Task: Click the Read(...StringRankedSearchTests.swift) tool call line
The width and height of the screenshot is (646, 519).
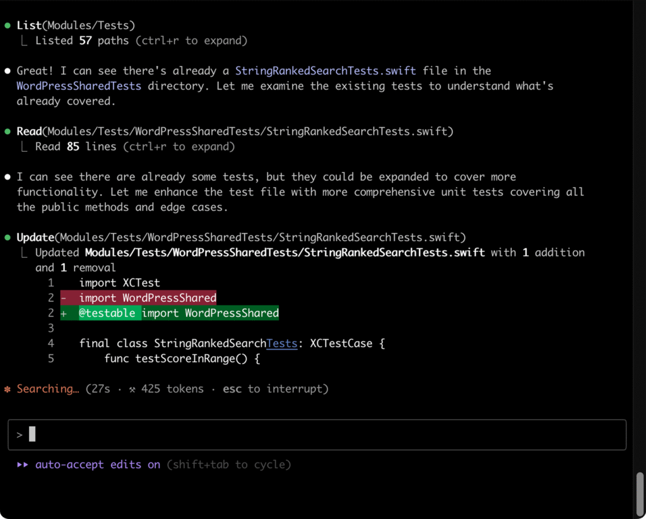Action: tap(235, 132)
